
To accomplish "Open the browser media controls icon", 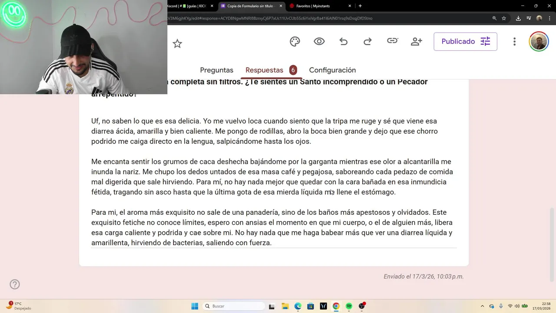I will coord(529,18).
